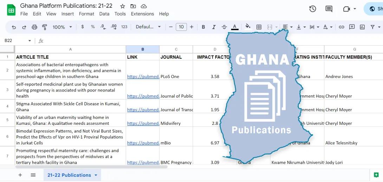Open the filter views dropdown arrow
Image resolution: width=383 pixels, height=182 pixels.
coord(379,27)
